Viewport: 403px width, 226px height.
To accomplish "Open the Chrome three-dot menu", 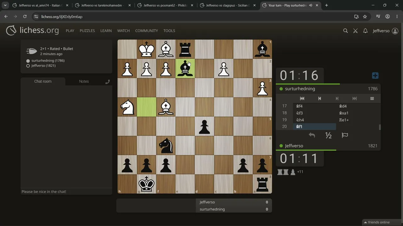I will 397,17.
